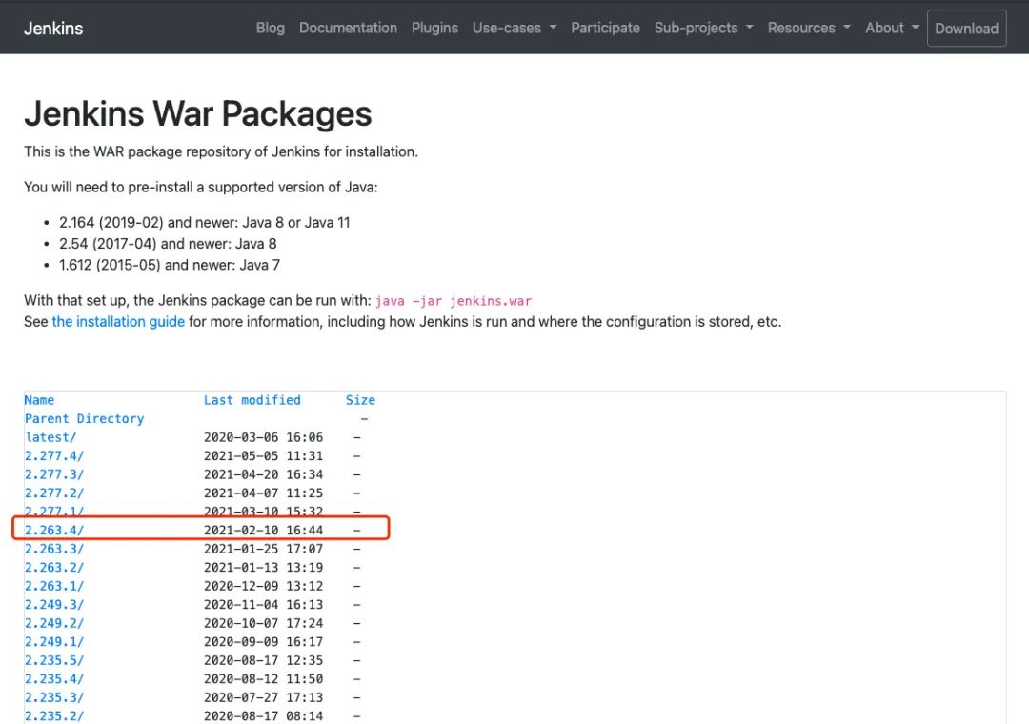1029x724 pixels.
Task: Expand the About dropdown
Action: click(892, 28)
